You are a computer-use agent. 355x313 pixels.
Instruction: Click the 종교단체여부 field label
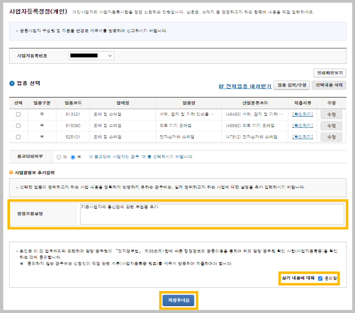30,157
